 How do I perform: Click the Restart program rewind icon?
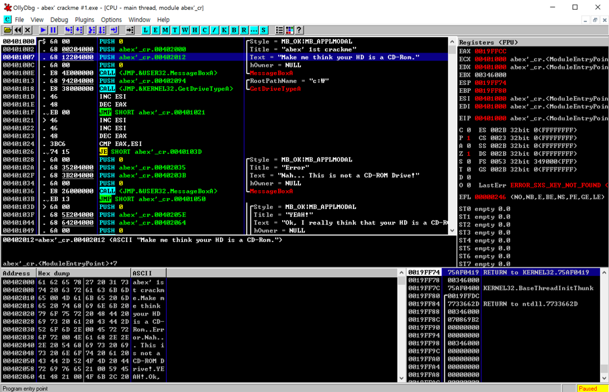(18, 30)
